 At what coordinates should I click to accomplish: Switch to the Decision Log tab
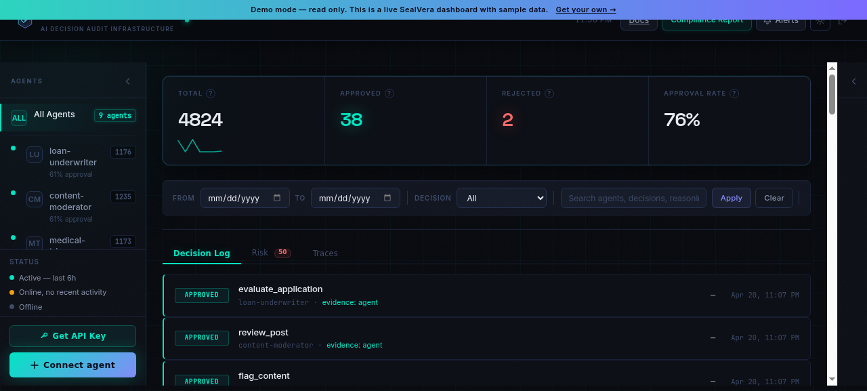tap(202, 253)
